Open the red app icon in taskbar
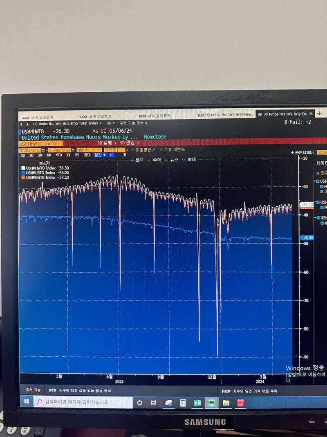The width and height of the screenshot is (327, 437). pos(240,403)
